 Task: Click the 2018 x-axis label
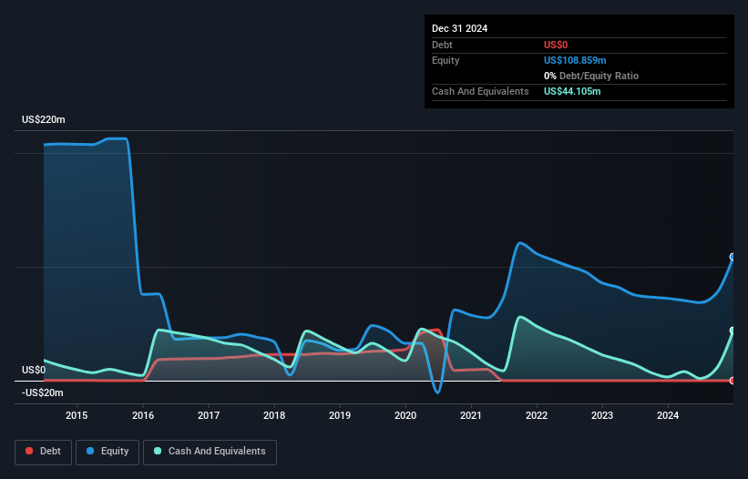(x=274, y=415)
